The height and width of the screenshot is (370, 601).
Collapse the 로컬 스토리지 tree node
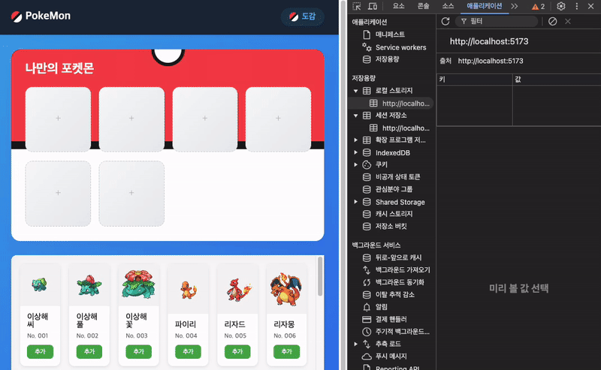pyautogui.click(x=355, y=91)
